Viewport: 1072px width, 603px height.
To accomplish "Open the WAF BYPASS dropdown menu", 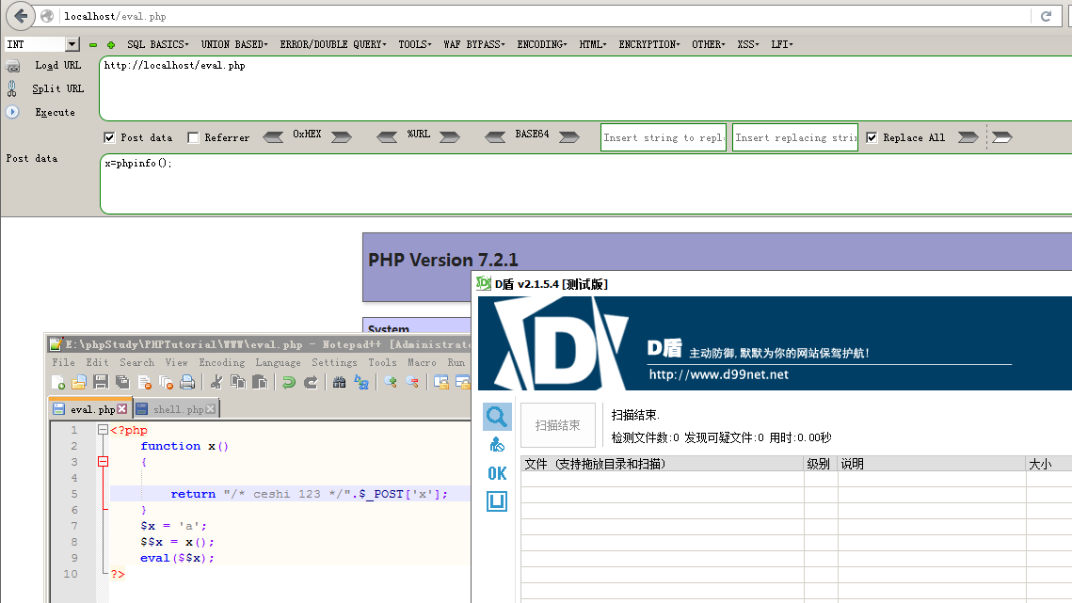I will (474, 44).
